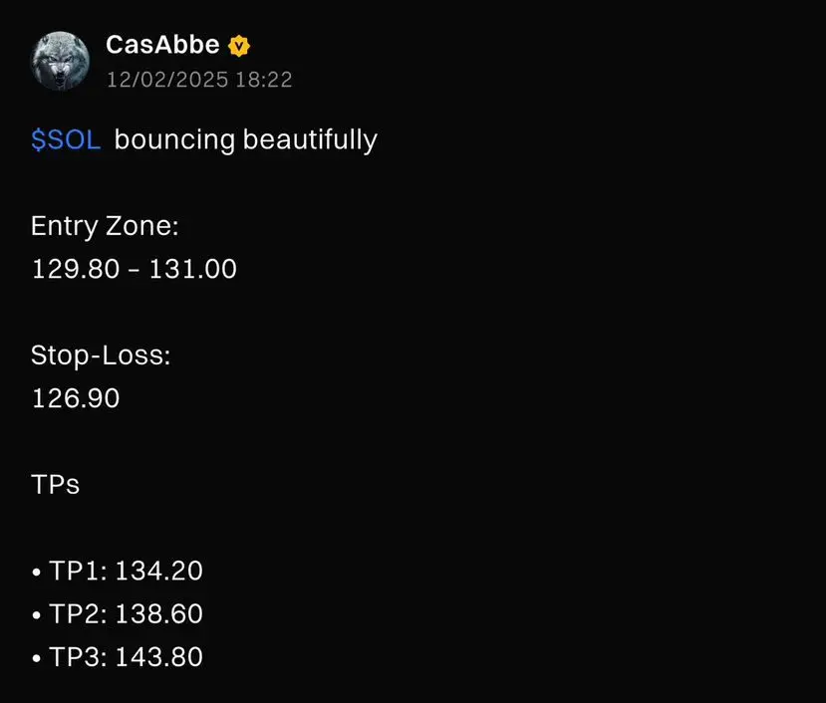Click the TP2 price 138.60
The image size is (826, 703).
(x=158, y=614)
